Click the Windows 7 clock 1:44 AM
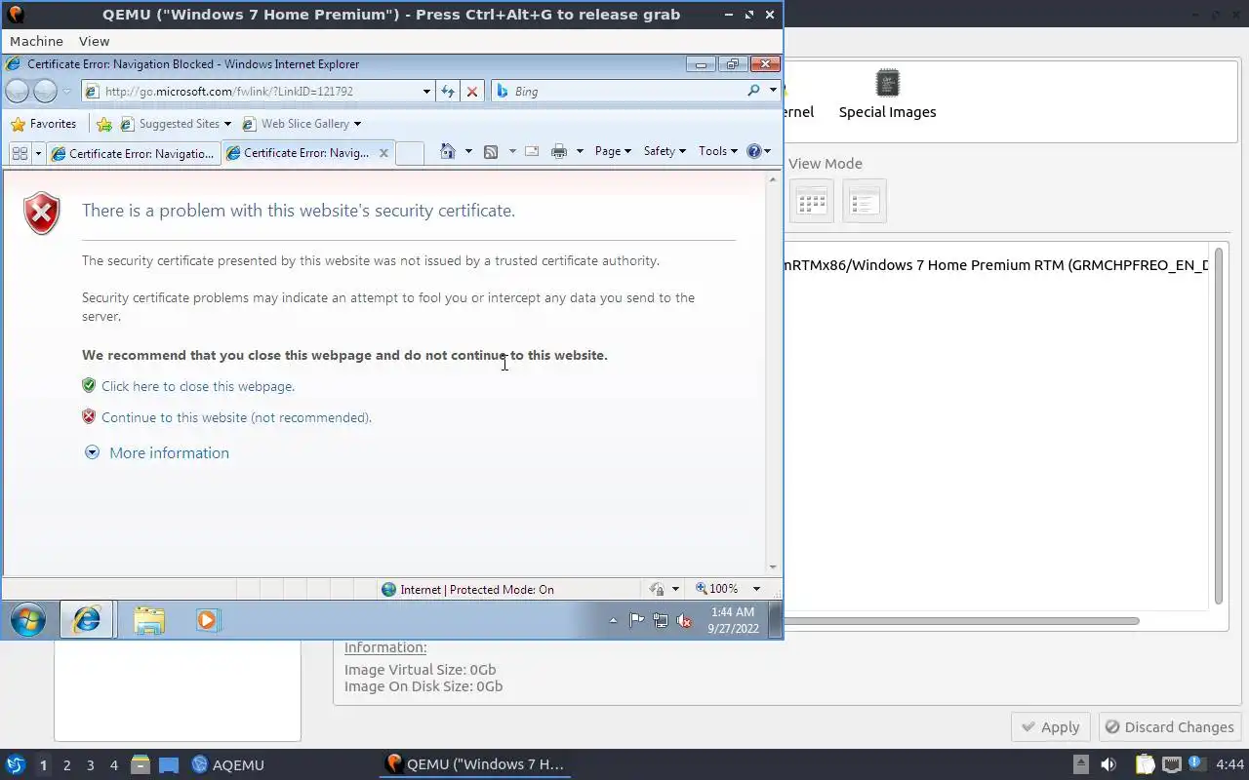The image size is (1249, 780). point(733,612)
